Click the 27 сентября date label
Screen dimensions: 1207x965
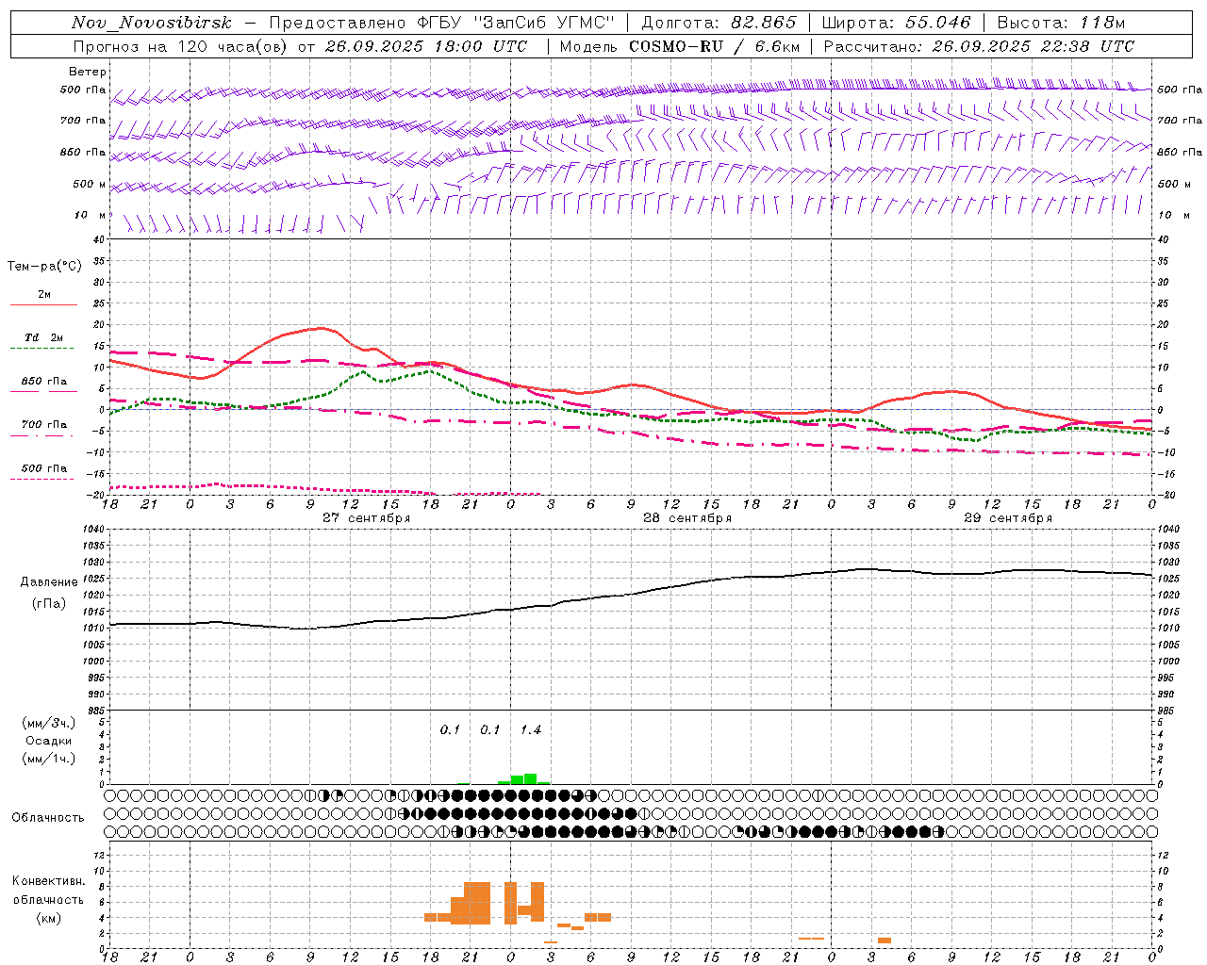[366, 518]
